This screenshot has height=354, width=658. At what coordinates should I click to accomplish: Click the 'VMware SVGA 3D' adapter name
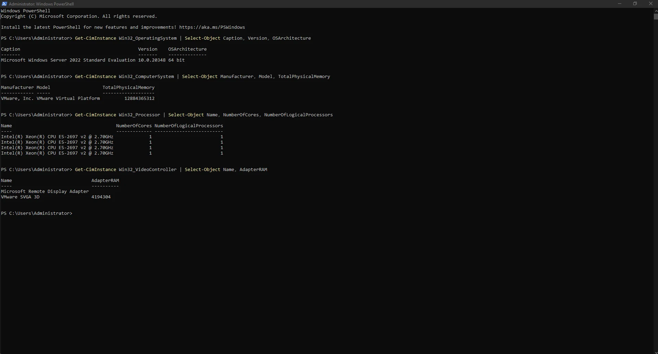(20, 197)
